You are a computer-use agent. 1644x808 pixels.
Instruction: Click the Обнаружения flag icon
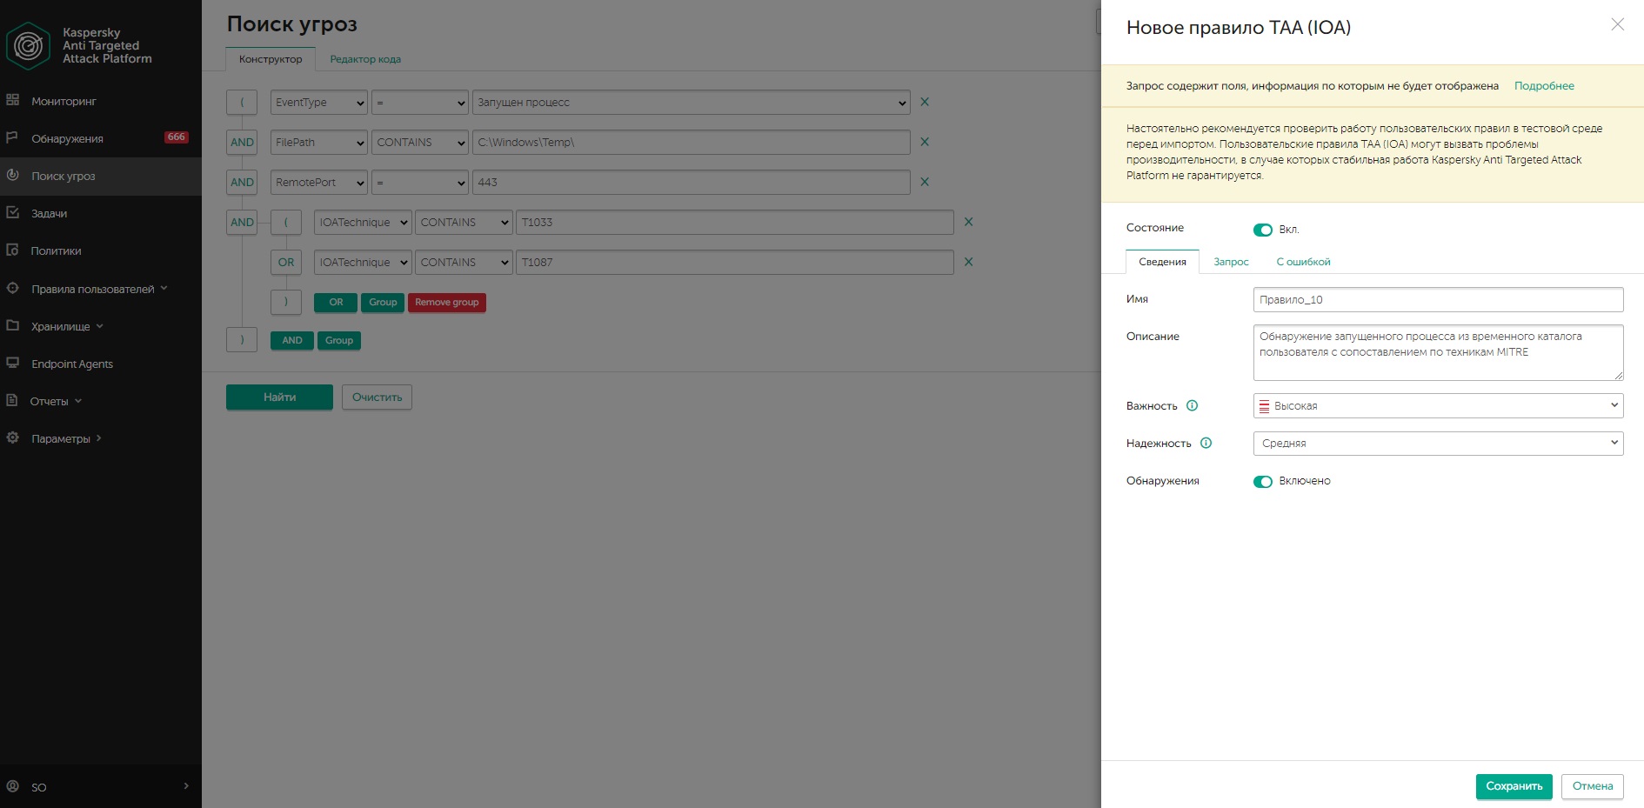pos(13,137)
